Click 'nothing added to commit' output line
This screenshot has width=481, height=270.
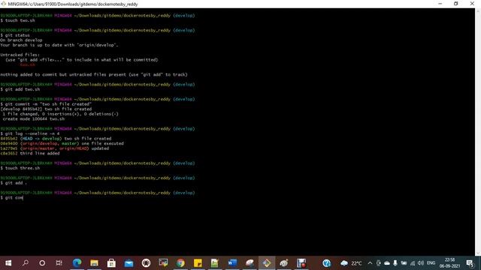tap(93, 74)
